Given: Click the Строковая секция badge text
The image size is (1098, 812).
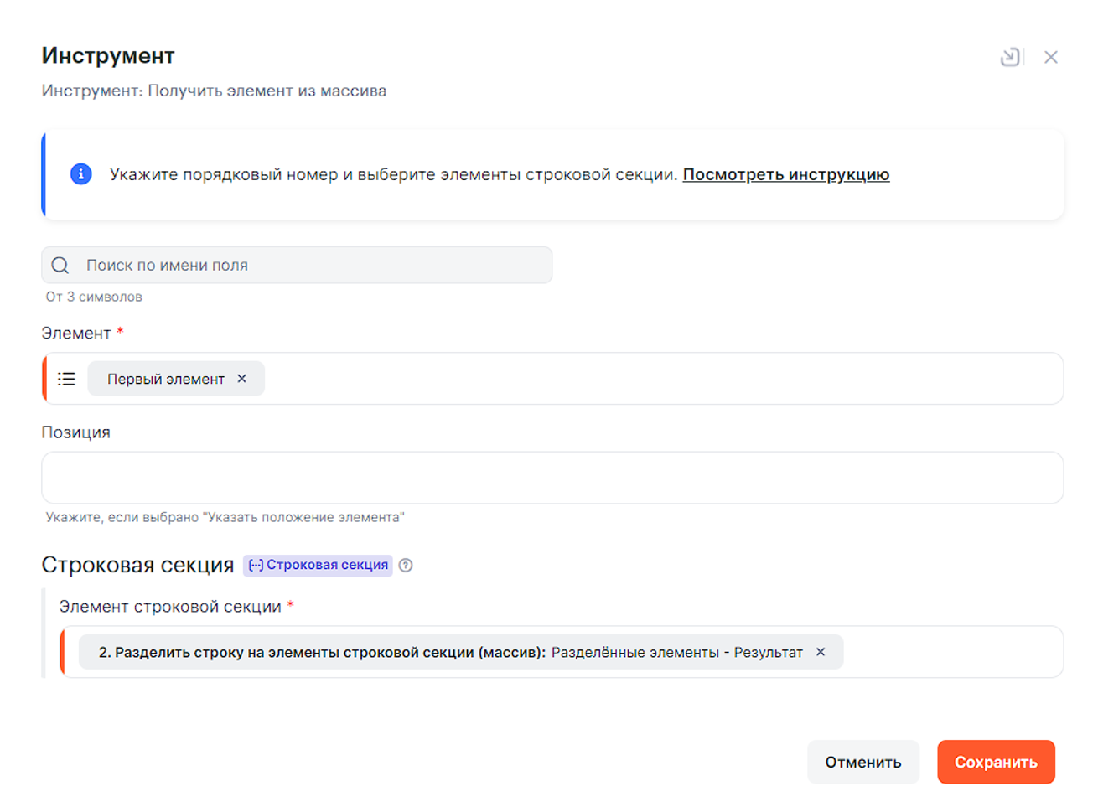Looking at the screenshot, I should (327, 565).
